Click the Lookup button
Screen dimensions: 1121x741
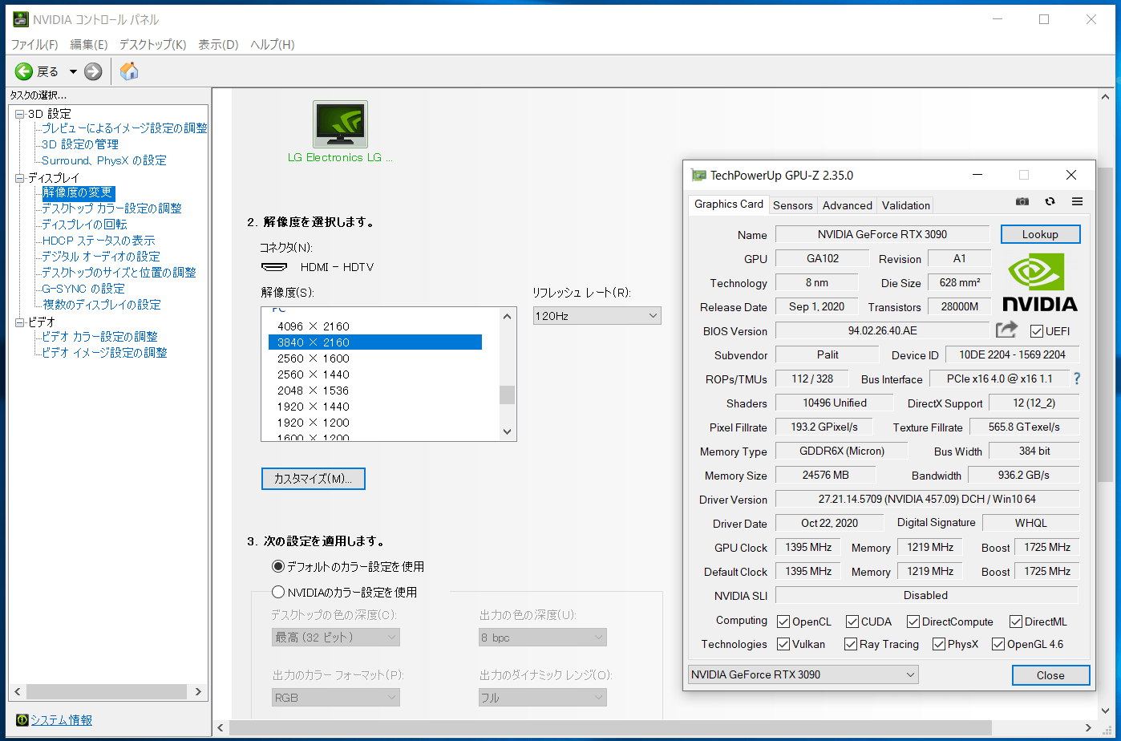pyautogui.click(x=1040, y=234)
